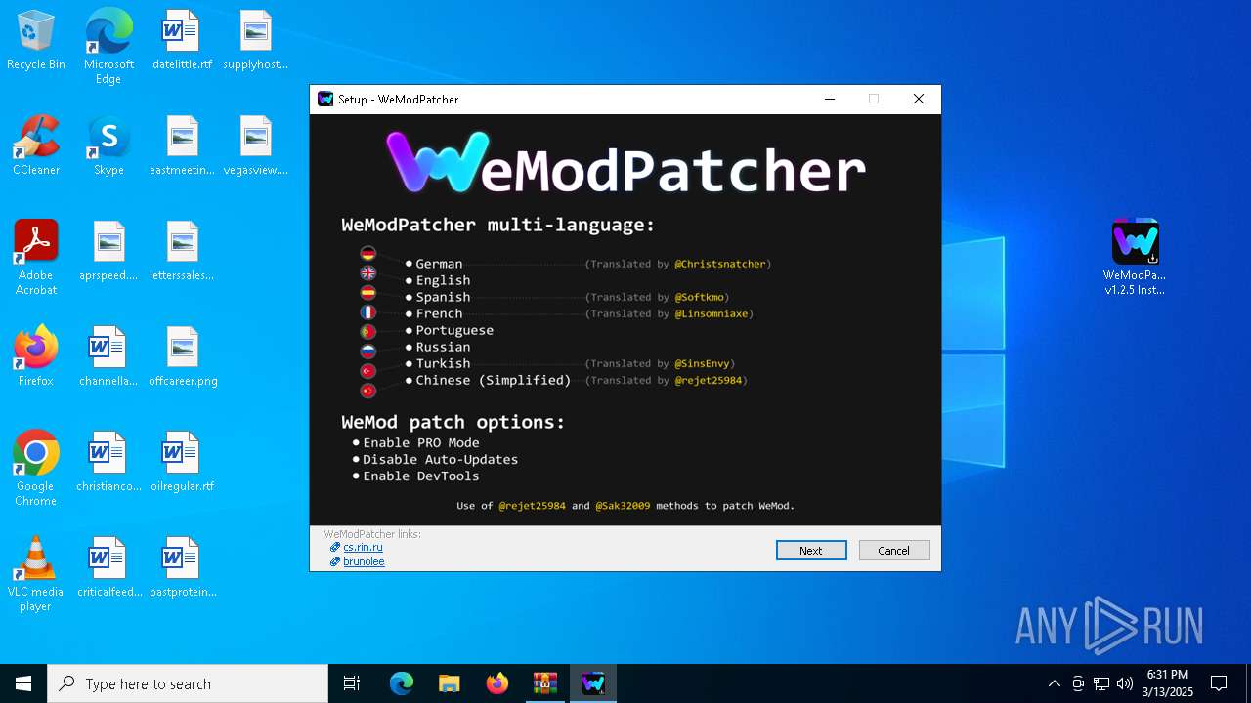This screenshot has width=1251, height=703.
Task: Open Firefox from the taskbar
Action: (497, 683)
